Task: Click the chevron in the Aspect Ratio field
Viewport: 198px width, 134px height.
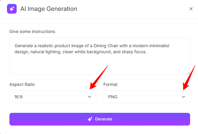Action: coord(89,97)
